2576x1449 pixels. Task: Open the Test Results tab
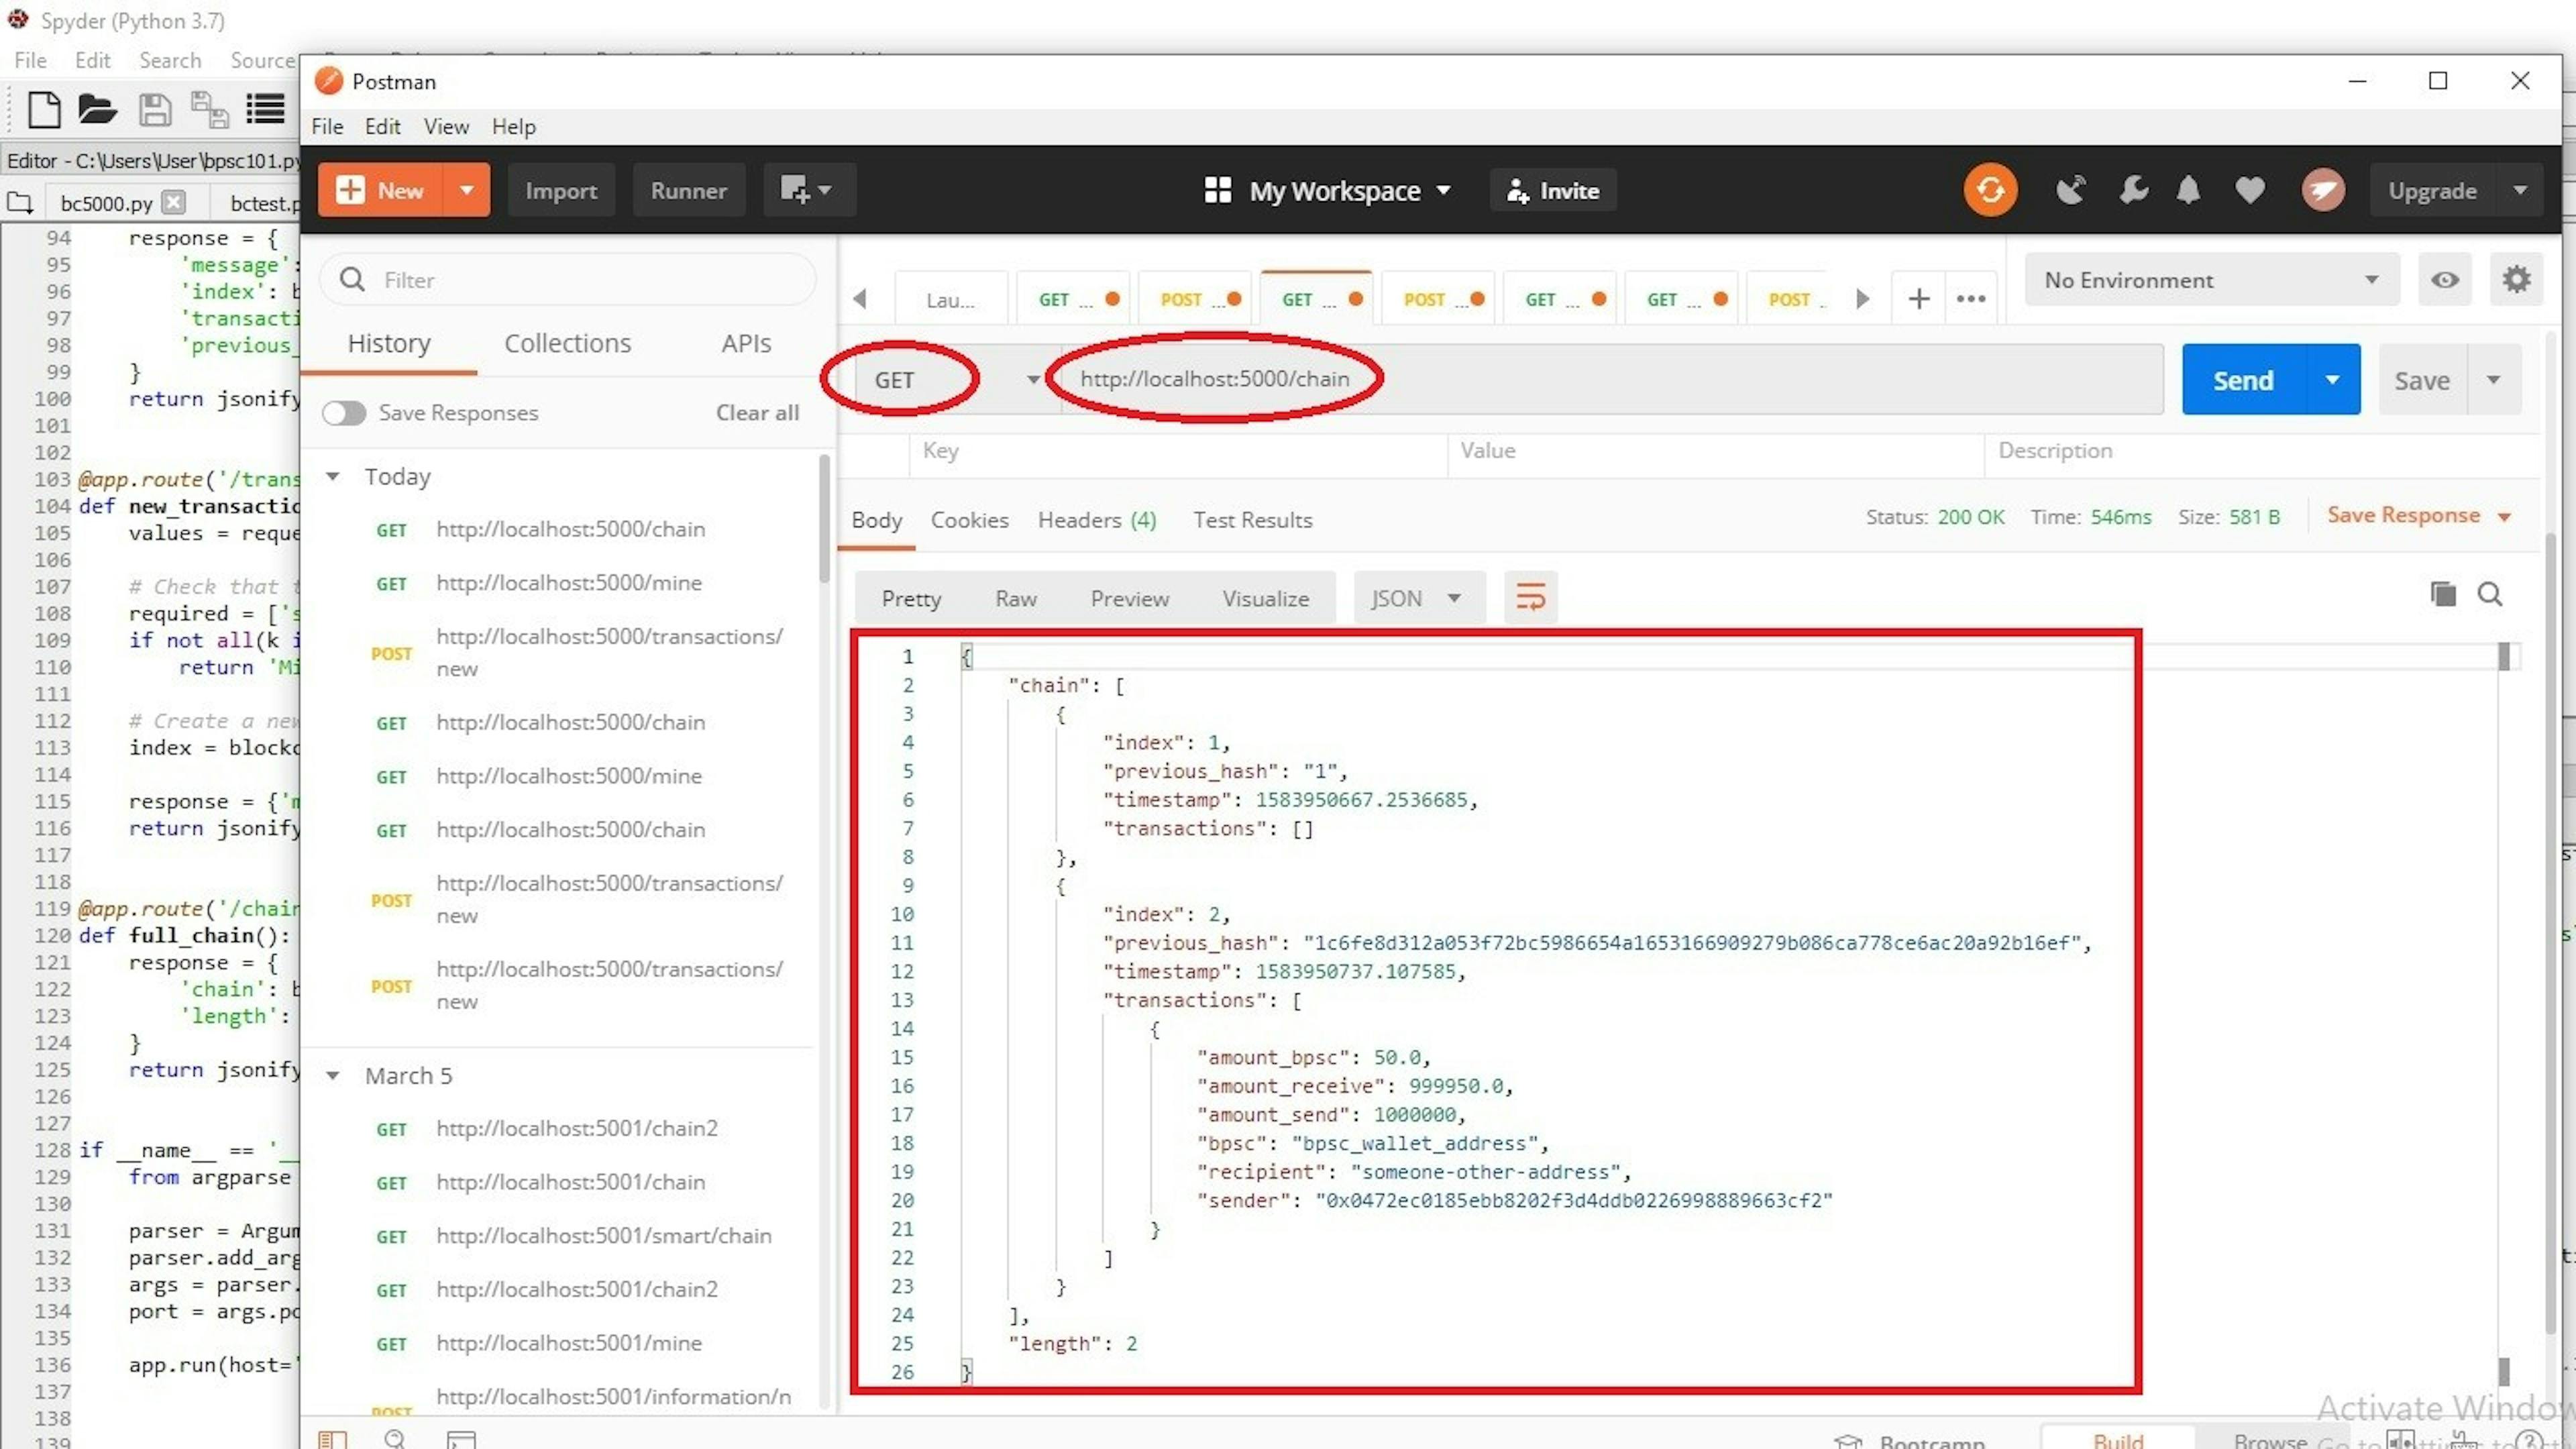(1252, 520)
